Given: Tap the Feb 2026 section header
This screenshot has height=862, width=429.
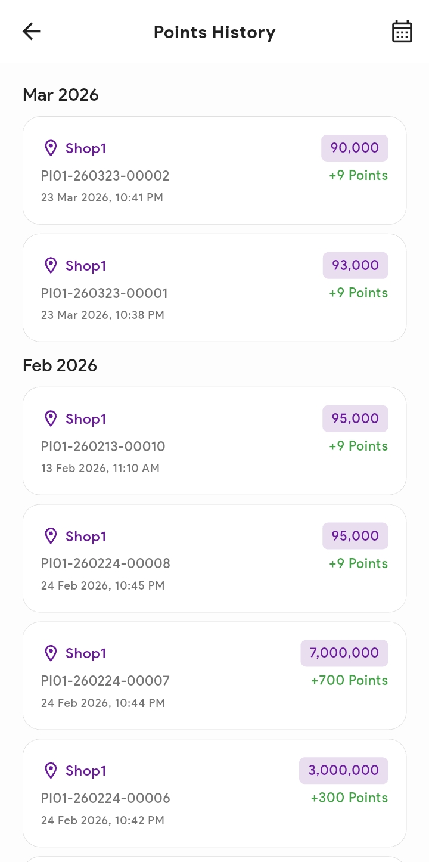Looking at the screenshot, I should (x=60, y=365).
